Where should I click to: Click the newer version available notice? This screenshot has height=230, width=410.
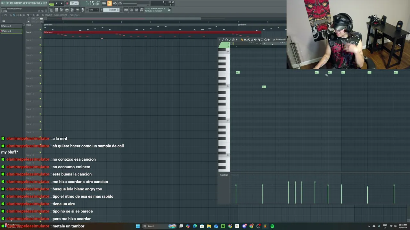[155, 10]
